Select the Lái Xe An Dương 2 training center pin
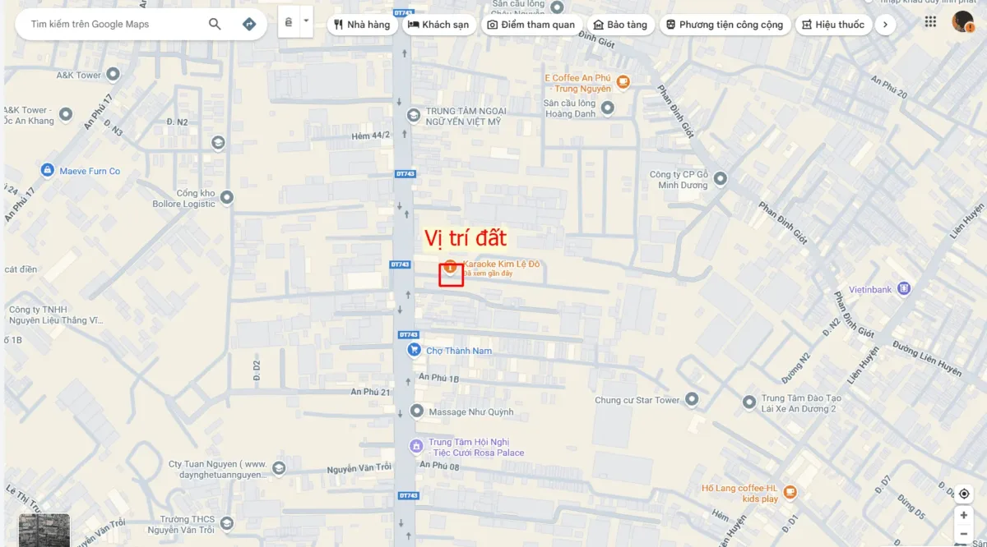This screenshot has width=987, height=547. 748,402
